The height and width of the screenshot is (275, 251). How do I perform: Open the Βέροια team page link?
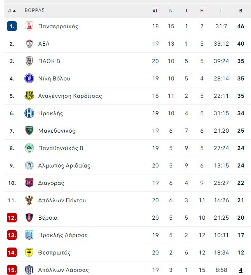click(x=48, y=218)
